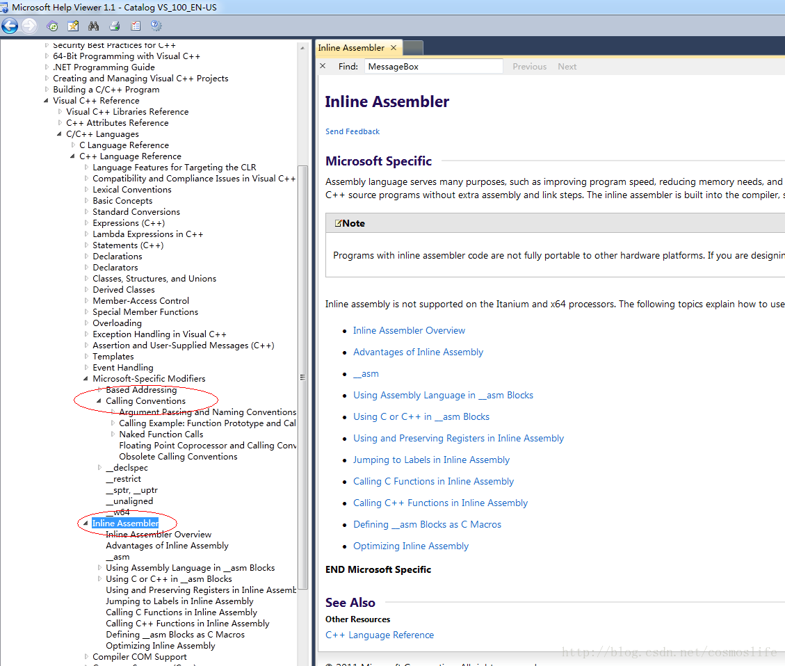The width and height of the screenshot is (785, 666).
Task: Open Using Assembly Language in __asm Blocks link
Action: click(x=443, y=395)
